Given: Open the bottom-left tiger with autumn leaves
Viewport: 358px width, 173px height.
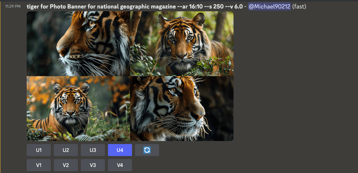Looking at the screenshot, I should [x=78, y=109].
